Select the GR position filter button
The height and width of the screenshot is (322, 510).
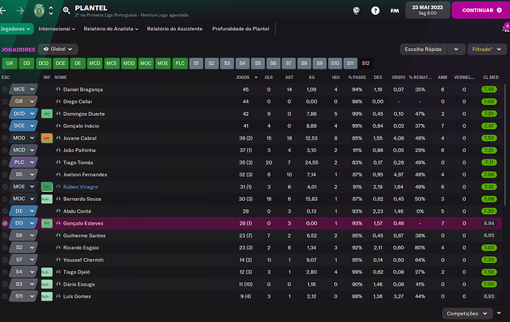(x=10, y=64)
